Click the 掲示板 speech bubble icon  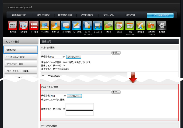point(108,26)
